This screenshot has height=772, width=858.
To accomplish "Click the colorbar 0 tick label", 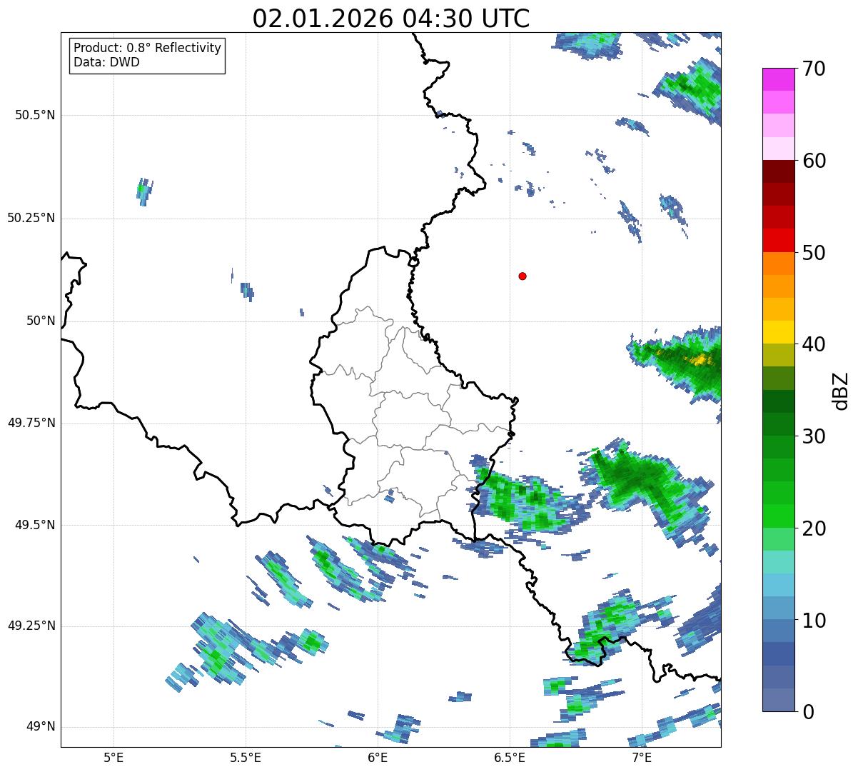I will point(807,712).
